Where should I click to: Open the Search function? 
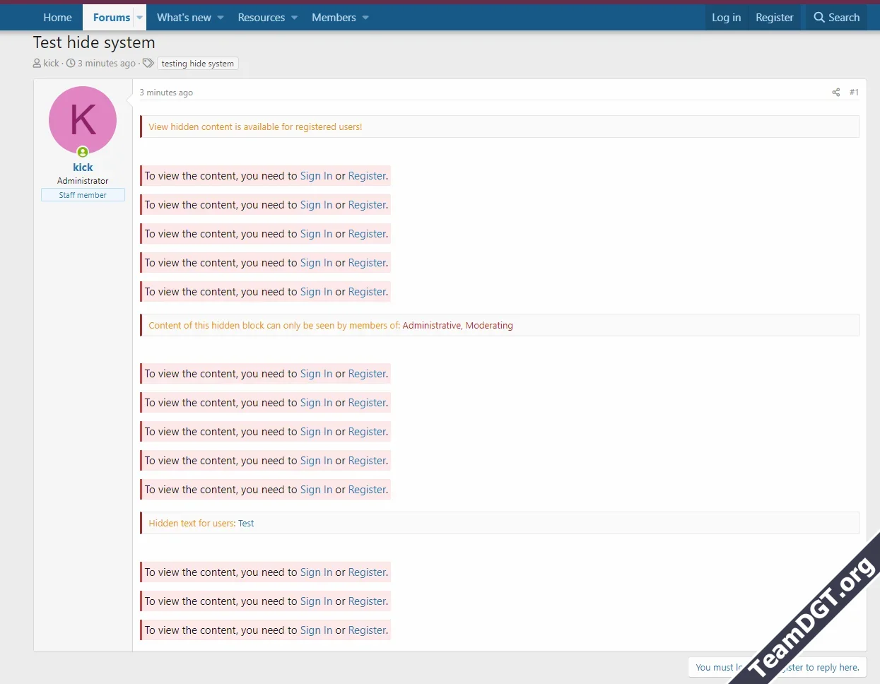pos(836,17)
